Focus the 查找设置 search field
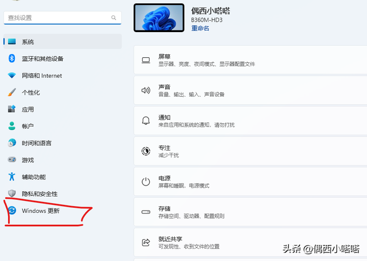 pos(63,18)
